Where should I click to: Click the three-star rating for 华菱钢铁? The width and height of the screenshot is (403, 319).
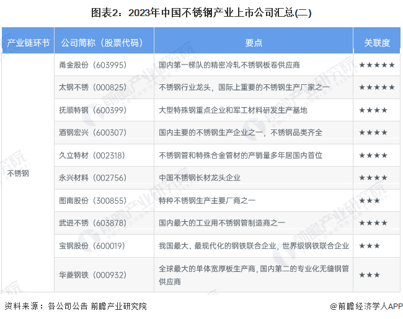tap(370, 275)
